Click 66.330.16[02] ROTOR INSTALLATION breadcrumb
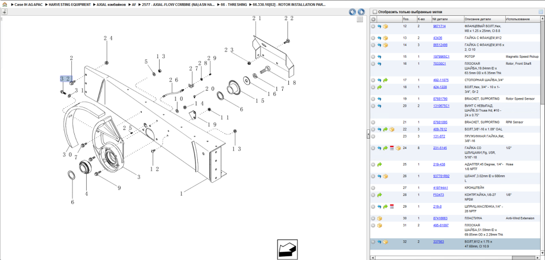Screen dimensions: 545x260 click(290, 5)
